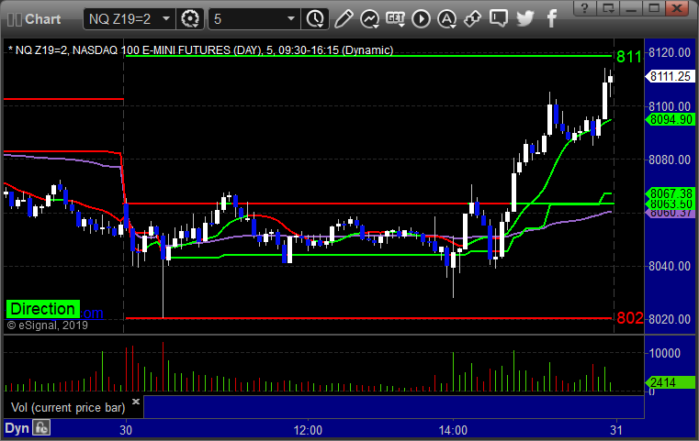Open the studies chart-line icon menu
The width and height of the screenshot is (699, 441).
coord(369,19)
